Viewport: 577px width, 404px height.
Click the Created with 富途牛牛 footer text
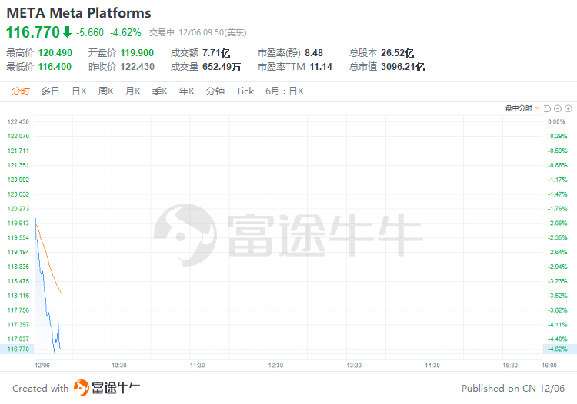[76, 388]
